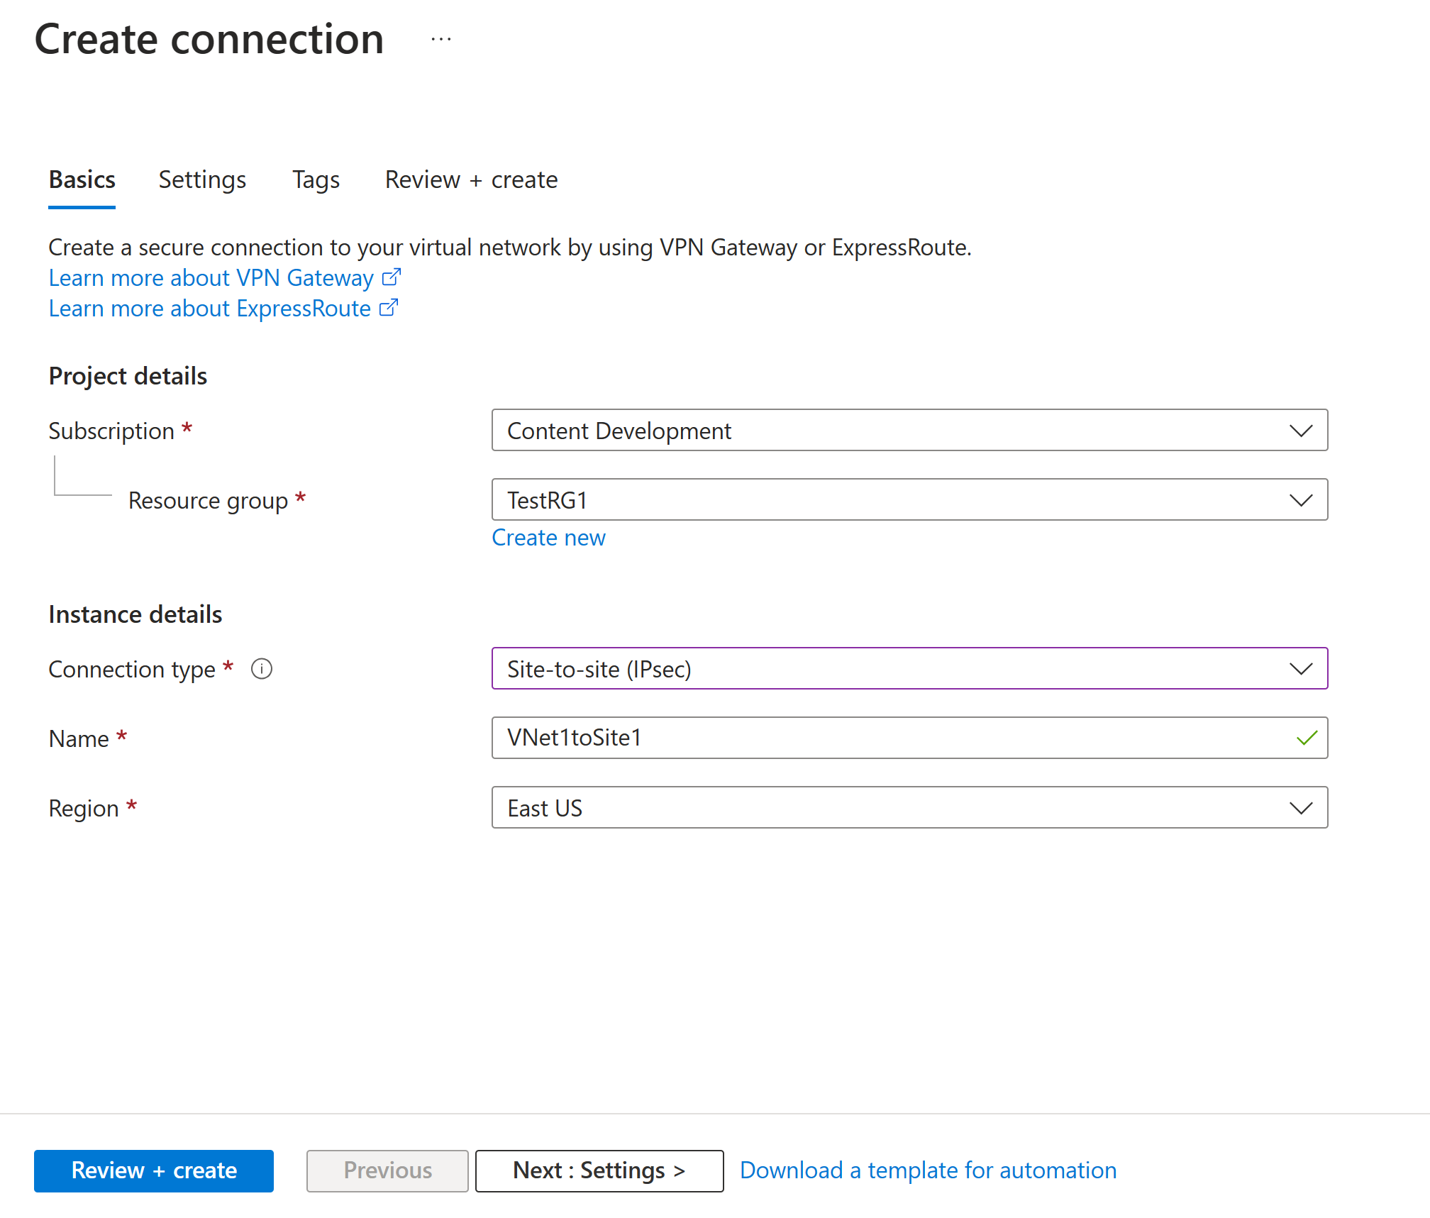Screen dimensions: 1430x1218
Task: Click the Name input field
Action: 909,738
